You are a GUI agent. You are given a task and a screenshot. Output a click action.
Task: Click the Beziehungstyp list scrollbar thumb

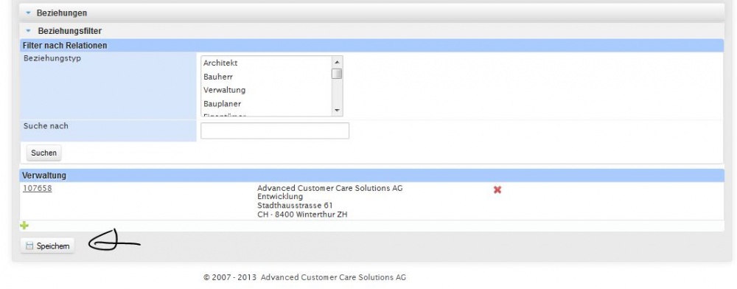click(x=337, y=74)
